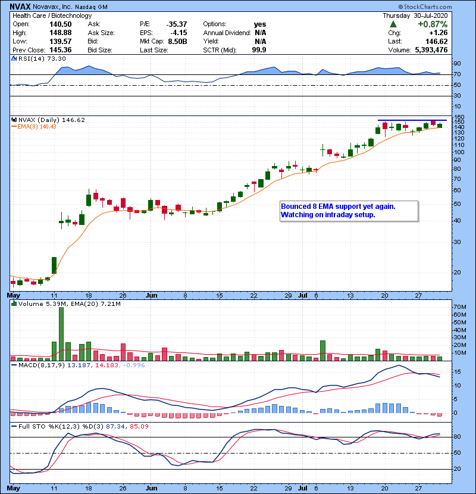This screenshot has height=494, width=476.
Task: Click the Mkt Cap value 8.50B
Action: tap(177, 41)
